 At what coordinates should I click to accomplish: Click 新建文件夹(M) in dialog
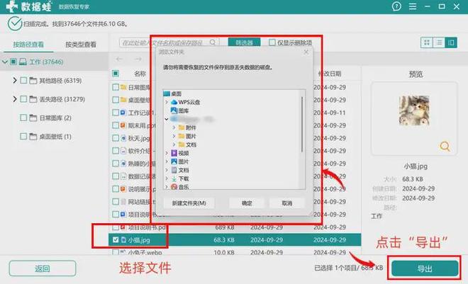[189, 203]
